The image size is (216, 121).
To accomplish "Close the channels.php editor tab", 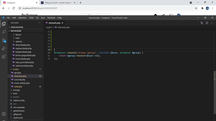I will click(x=62, y=23).
